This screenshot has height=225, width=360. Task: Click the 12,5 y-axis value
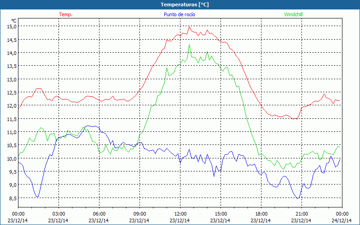[12, 93]
